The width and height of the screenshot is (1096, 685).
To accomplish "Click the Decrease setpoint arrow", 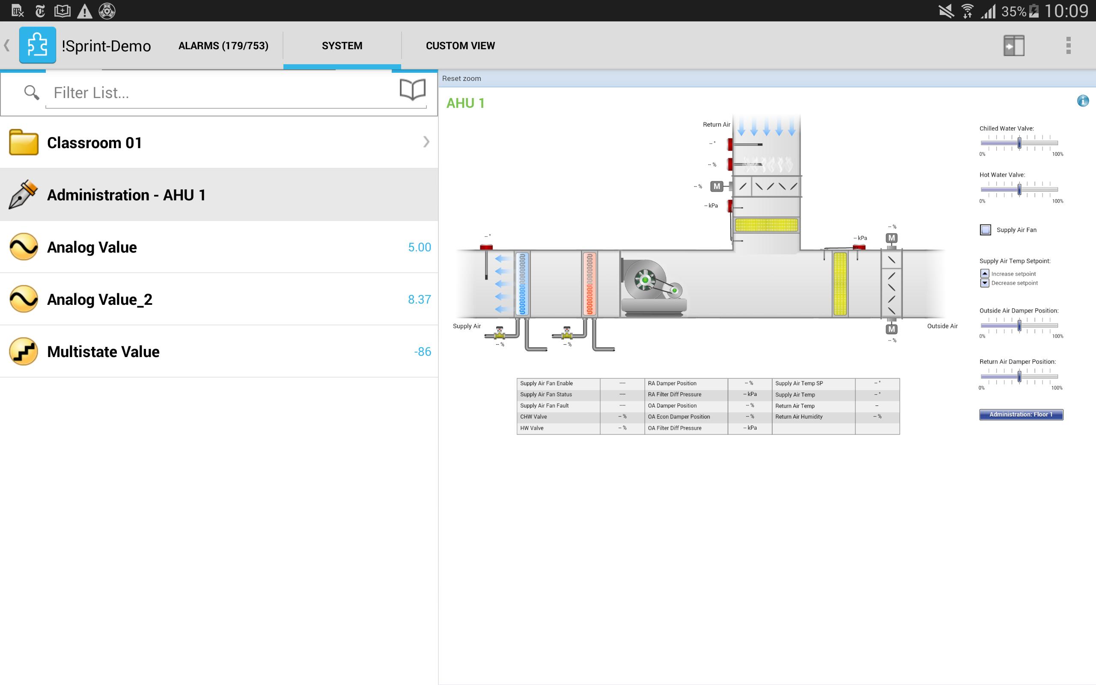I will pos(984,283).
